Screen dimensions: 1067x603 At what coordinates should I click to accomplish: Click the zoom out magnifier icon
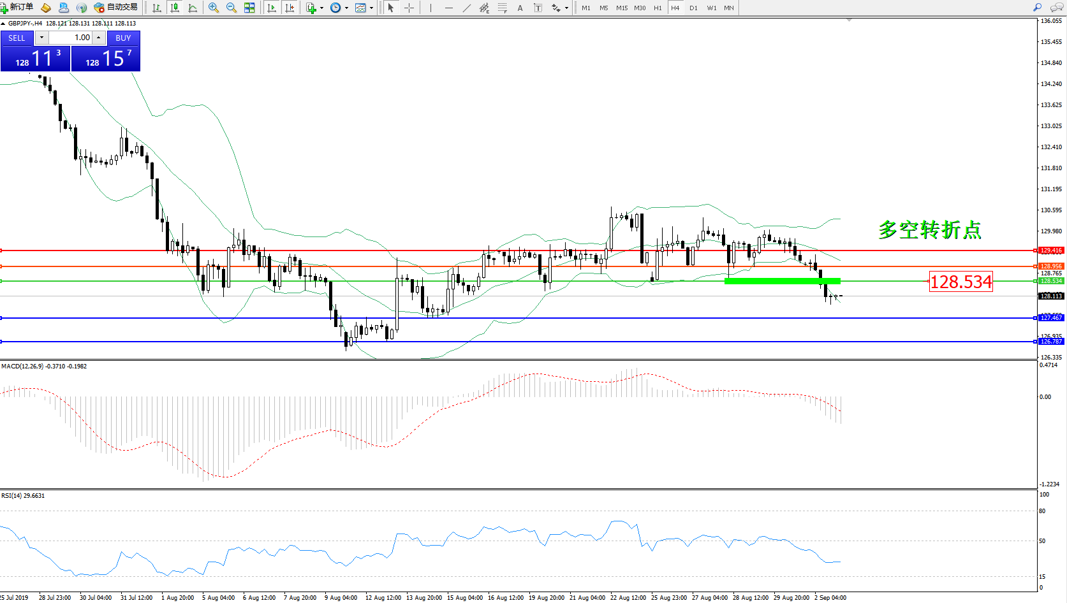pyautogui.click(x=232, y=8)
